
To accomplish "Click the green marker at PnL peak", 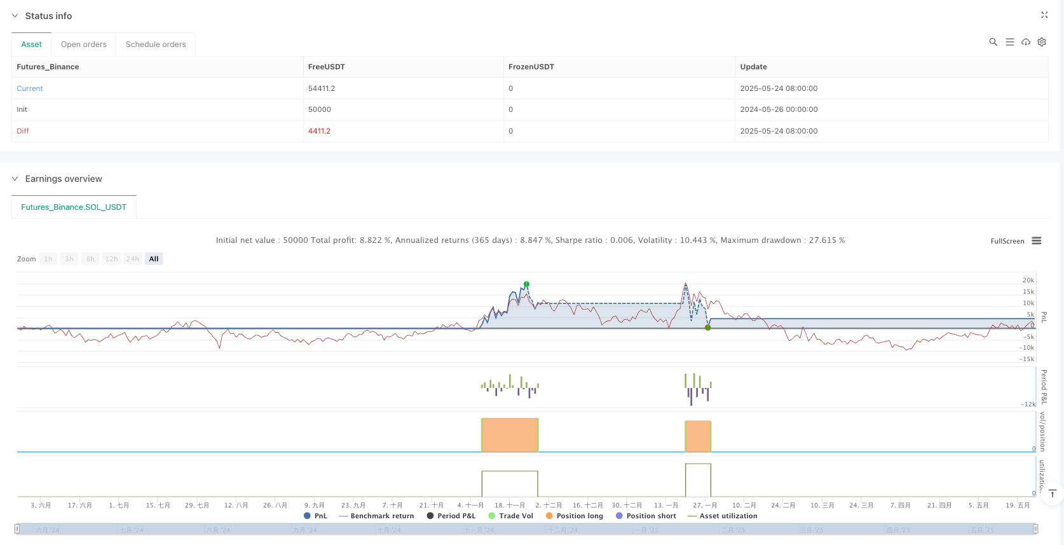I will point(526,284).
